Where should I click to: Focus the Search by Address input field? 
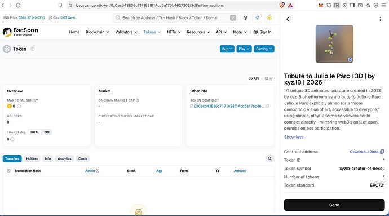pyautogui.click(x=175, y=18)
